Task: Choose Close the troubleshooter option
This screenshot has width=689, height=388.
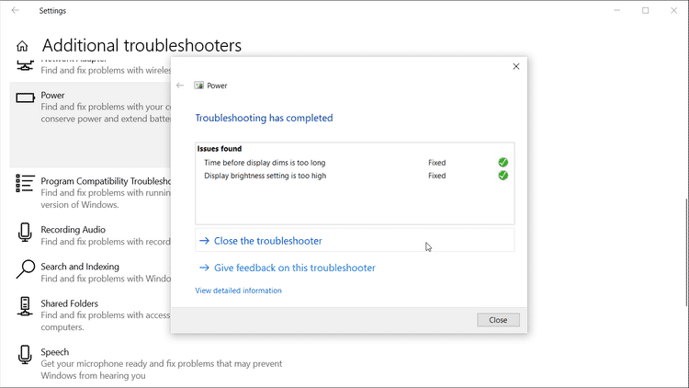Action: coord(267,241)
